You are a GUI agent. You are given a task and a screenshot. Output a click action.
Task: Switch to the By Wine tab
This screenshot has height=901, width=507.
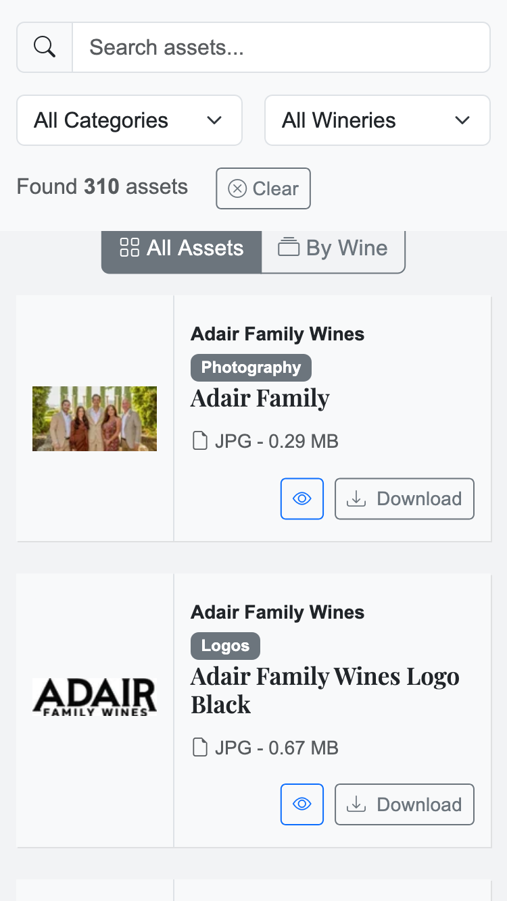333,248
